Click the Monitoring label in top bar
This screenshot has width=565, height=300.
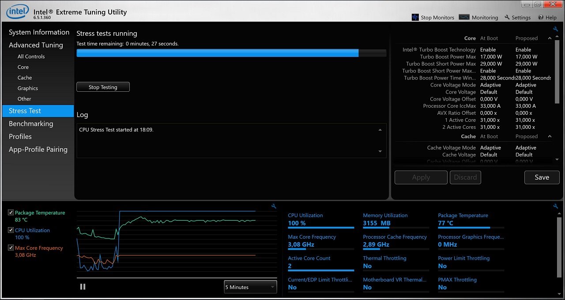click(485, 18)
